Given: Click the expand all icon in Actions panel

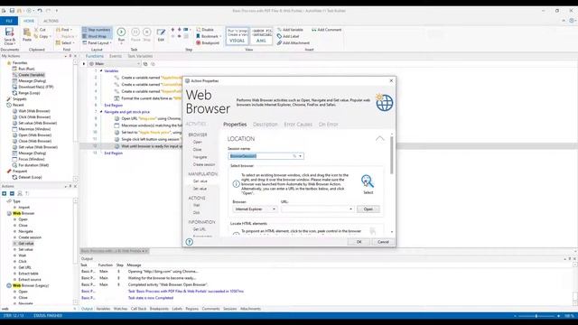Looking at the screenshot, I should pos(5,193).
